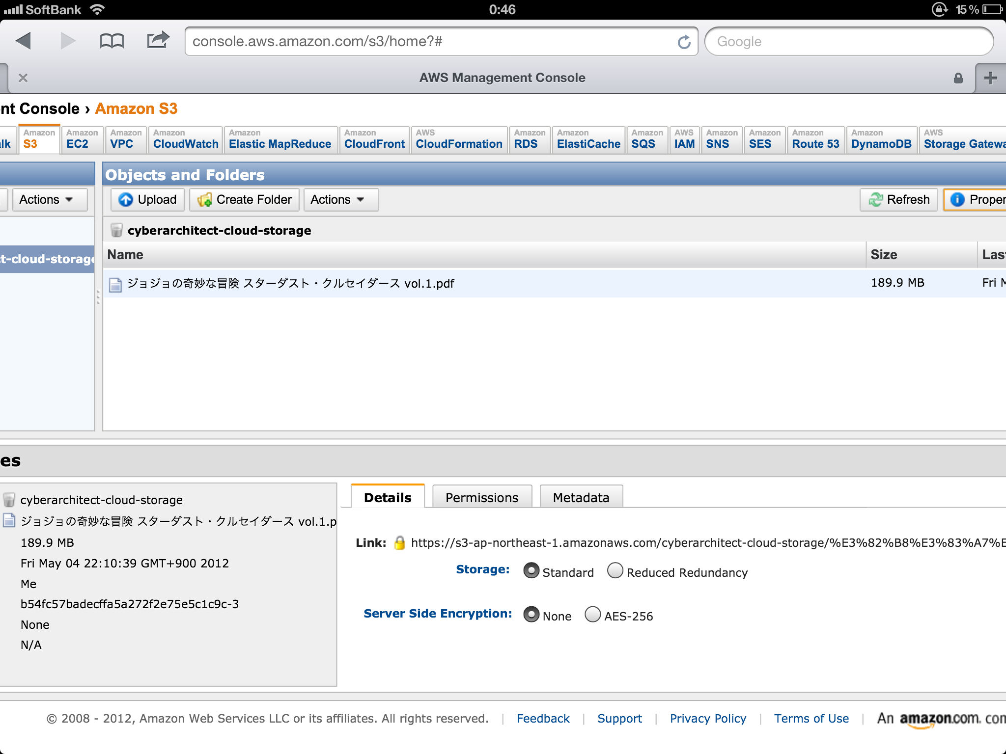The image size is (1006, 754).
Task: Switch to the Details tab
Action: point(388,497)
